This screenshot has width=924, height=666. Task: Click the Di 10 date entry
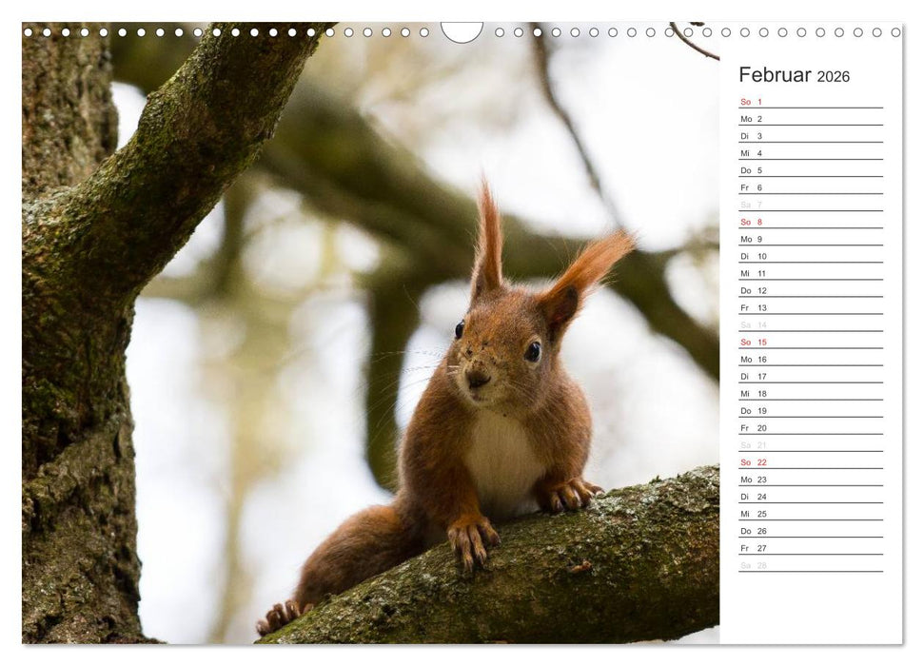(x=752, y=256)
